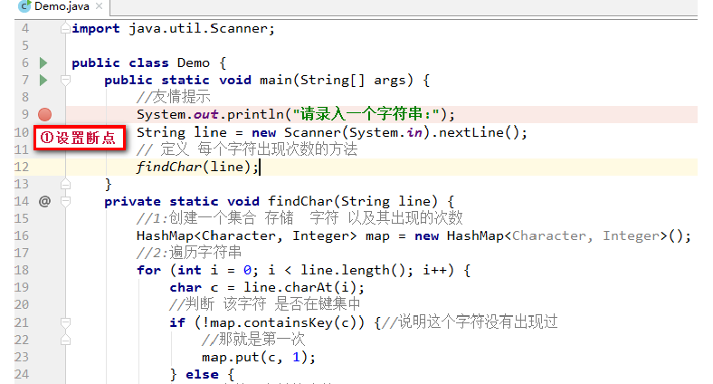Click line.charAt(i) on line 19
Viewport: 713px width, 384px height.
[x=299, y=287]
